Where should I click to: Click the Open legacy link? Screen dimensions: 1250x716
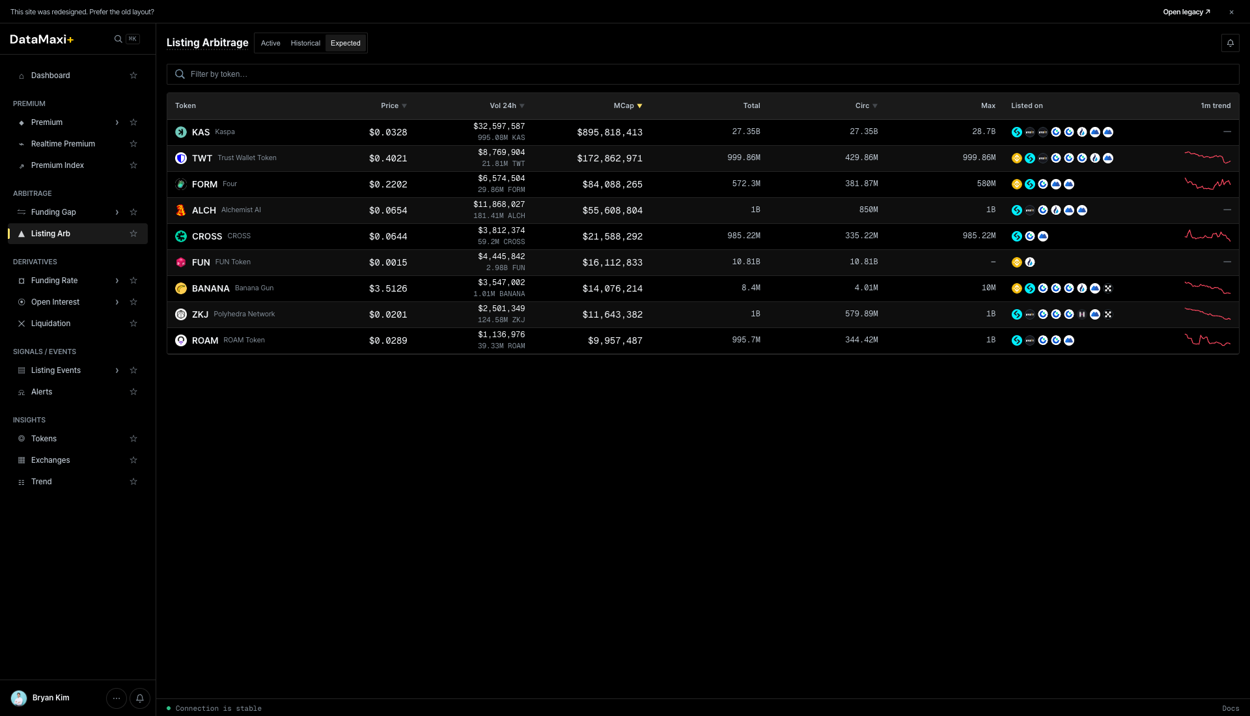pos(1186,12)
